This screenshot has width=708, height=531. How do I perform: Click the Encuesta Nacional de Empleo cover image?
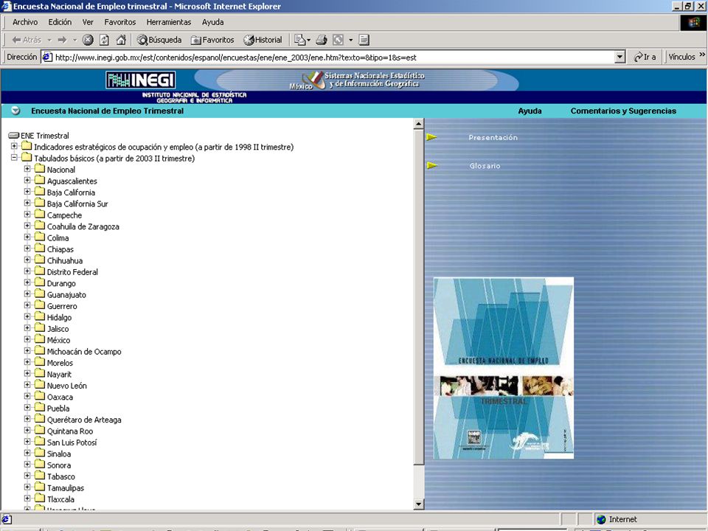pos(504,368)
